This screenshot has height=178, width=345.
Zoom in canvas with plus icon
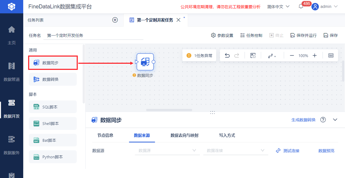point(314,56)
